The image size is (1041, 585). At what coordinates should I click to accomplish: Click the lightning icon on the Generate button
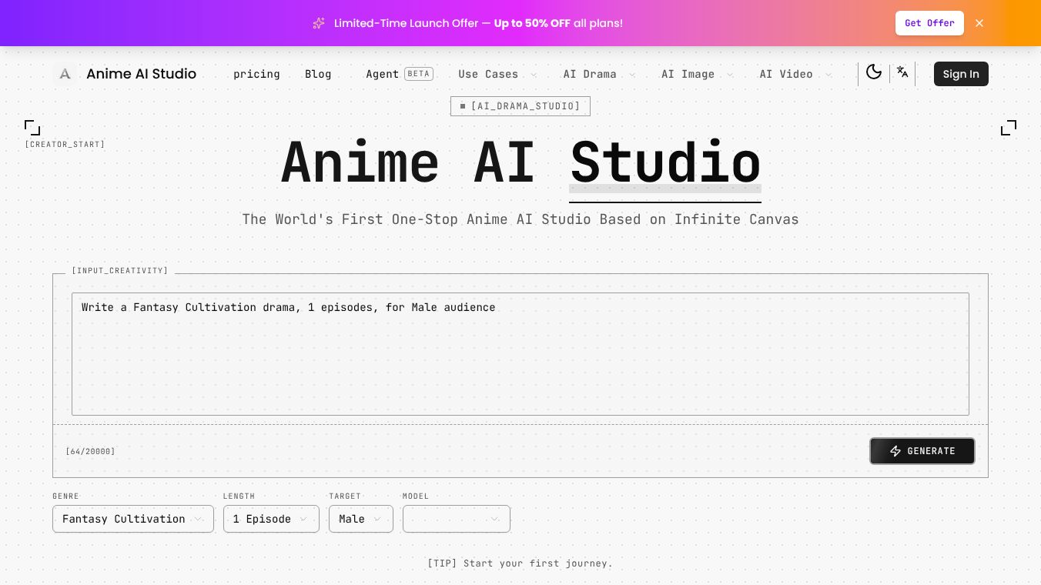click(x=895, y=451)
